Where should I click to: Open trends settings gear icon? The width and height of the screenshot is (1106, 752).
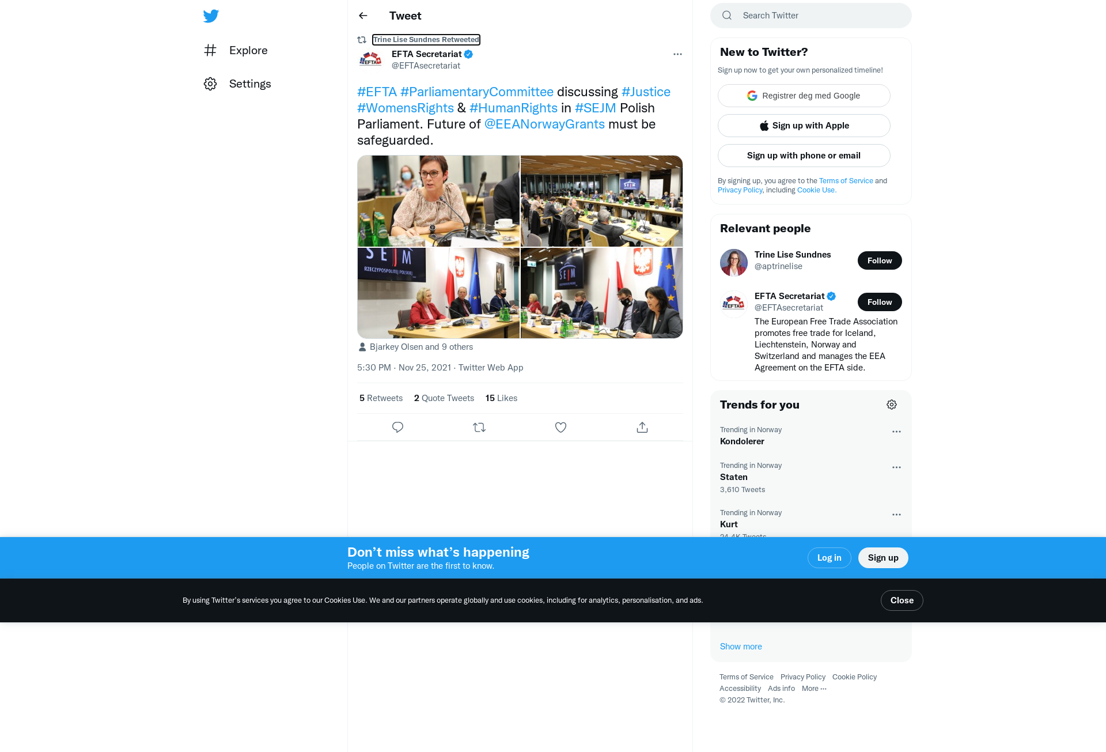point(892,405)
